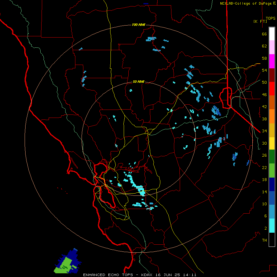277x277 pixels.
Task: Click the "6" scale value
Action: [x=266, y=216]
